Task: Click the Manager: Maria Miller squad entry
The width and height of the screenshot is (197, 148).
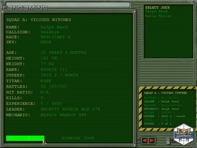Action: pos(163,105)
